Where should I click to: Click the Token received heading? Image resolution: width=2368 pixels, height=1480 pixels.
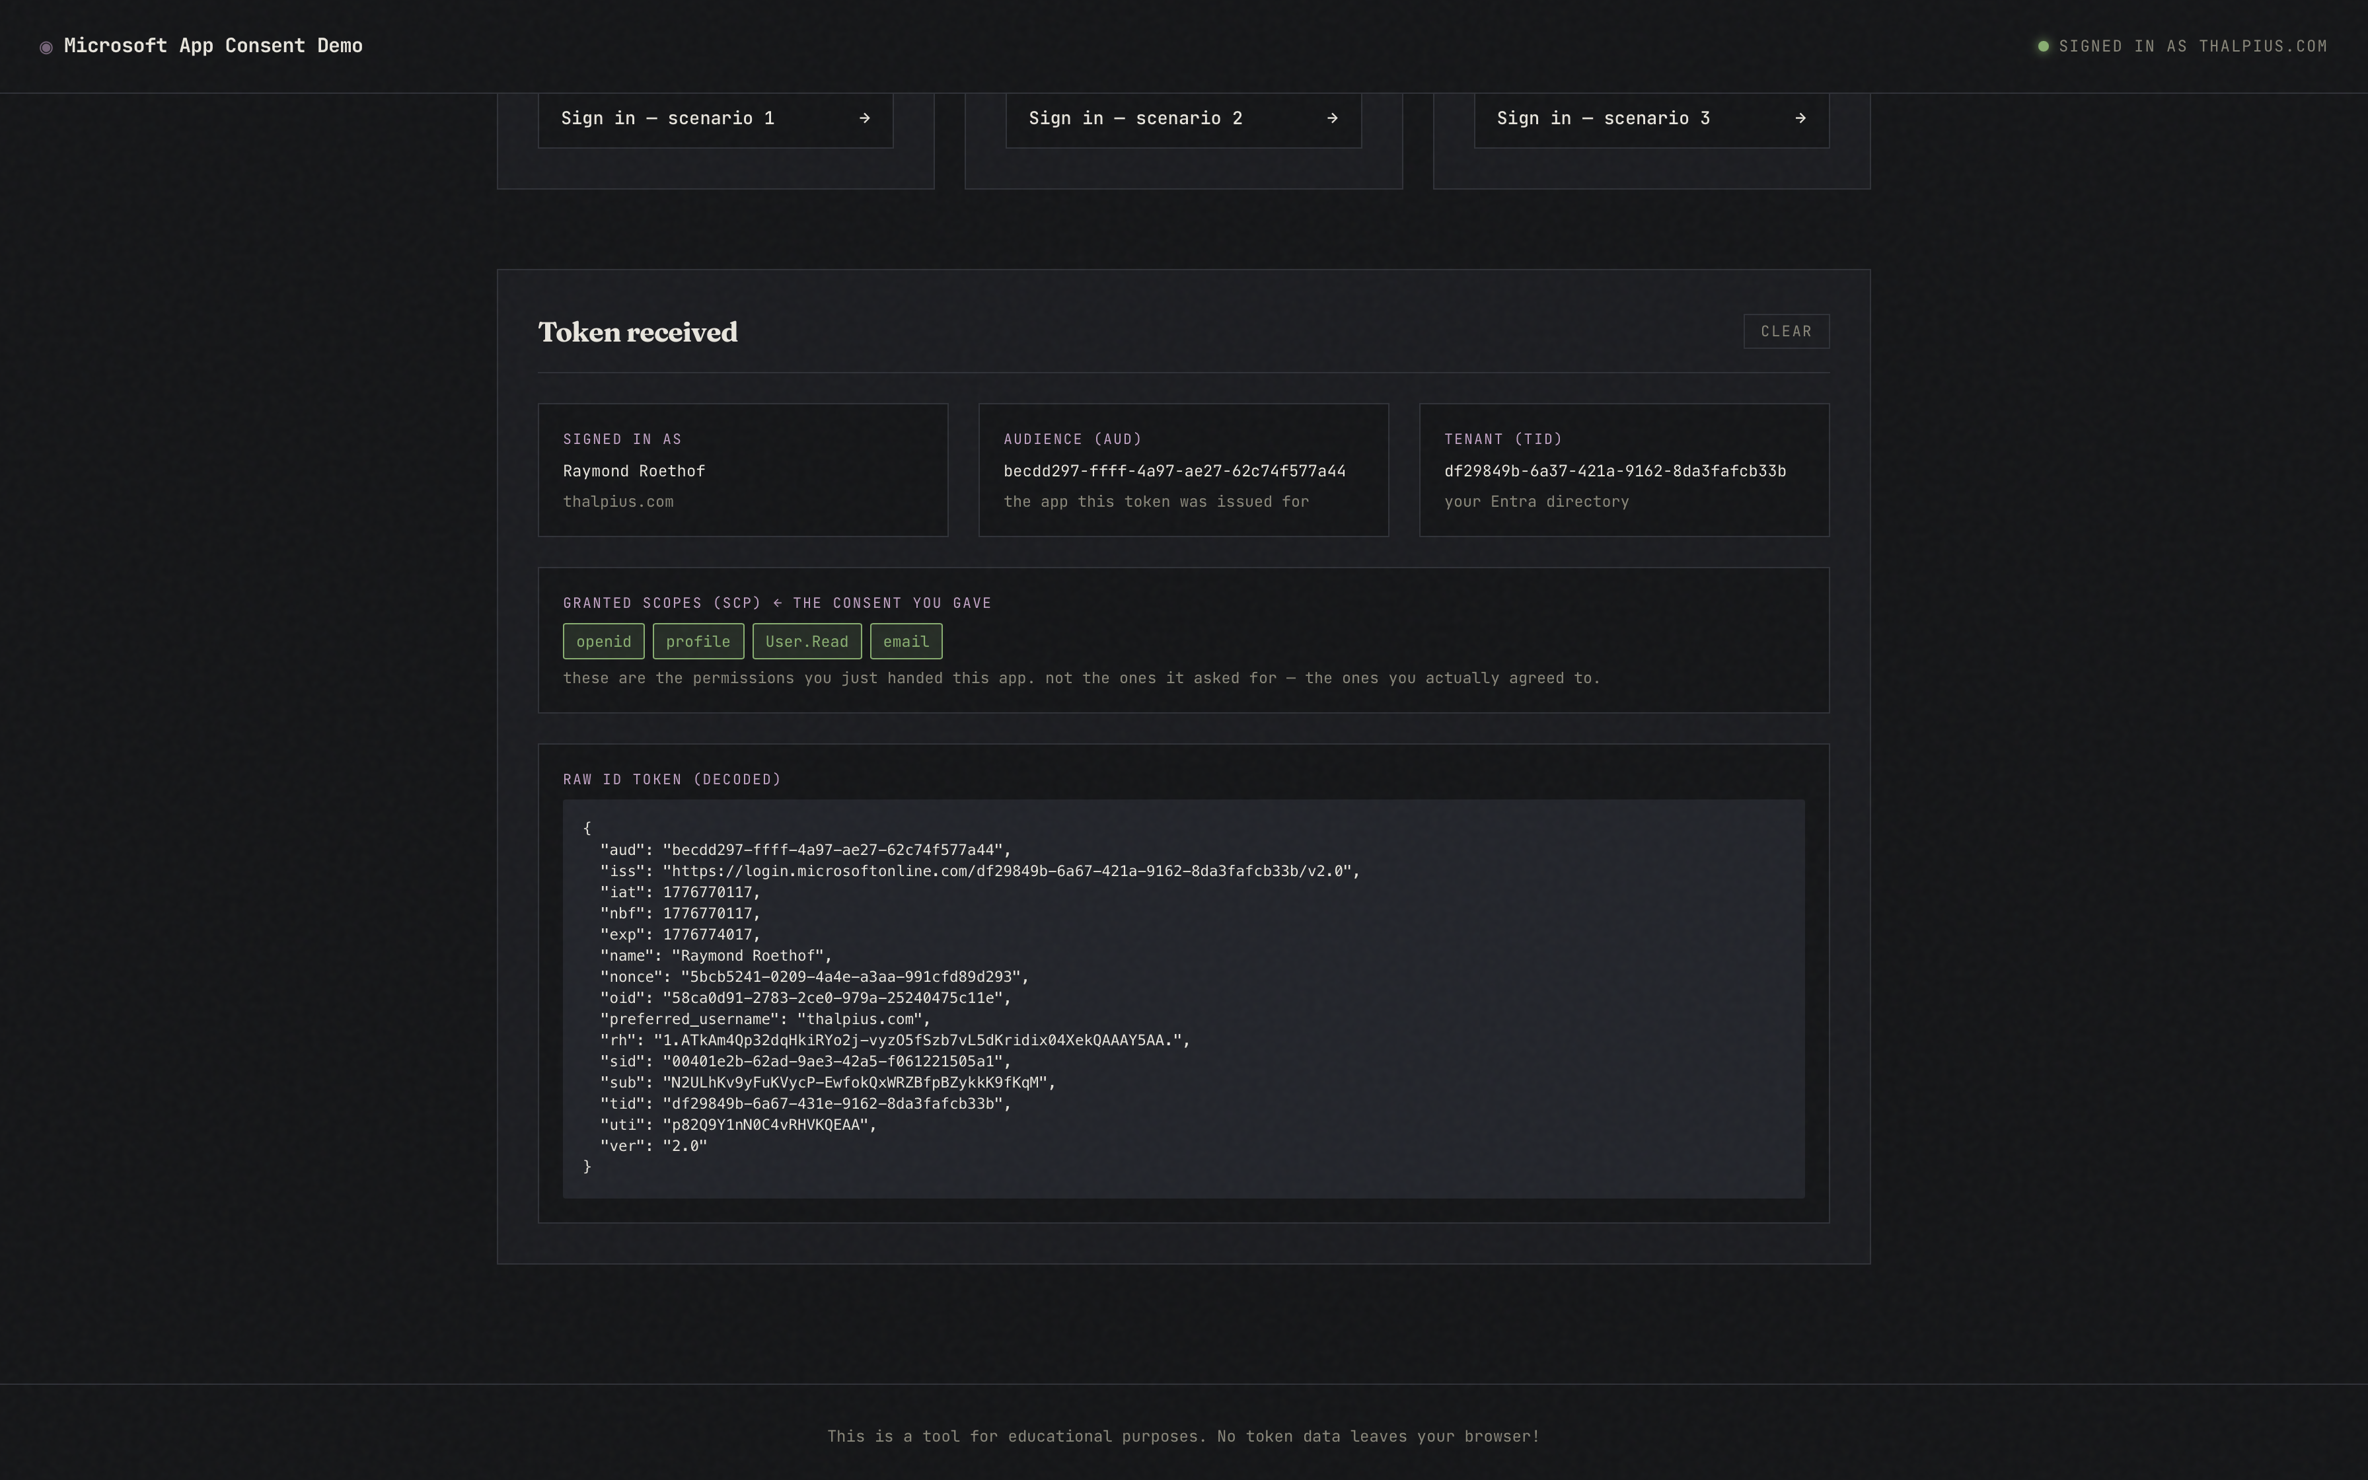[x=638, y=332]
